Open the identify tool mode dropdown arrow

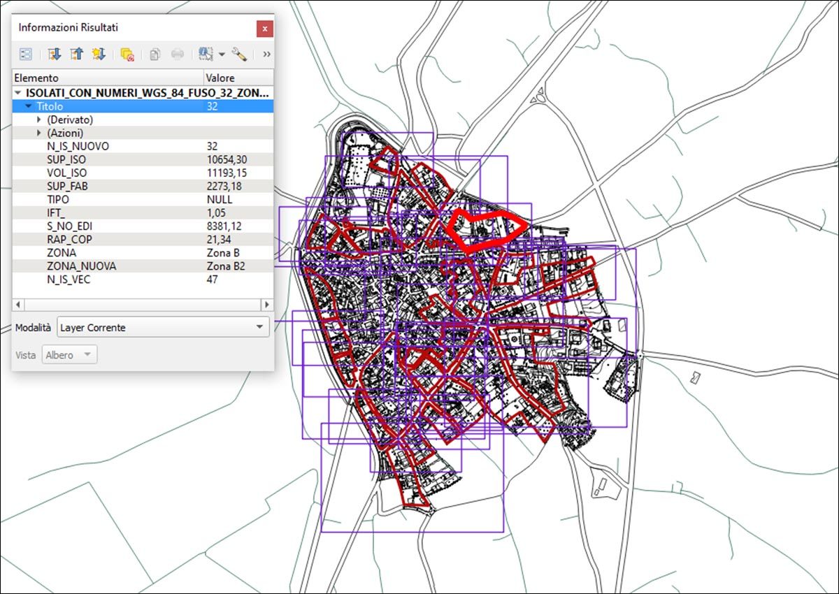pos(222,54)
